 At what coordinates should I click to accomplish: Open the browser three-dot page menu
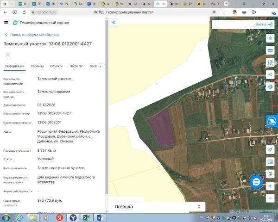pos(224,12)
